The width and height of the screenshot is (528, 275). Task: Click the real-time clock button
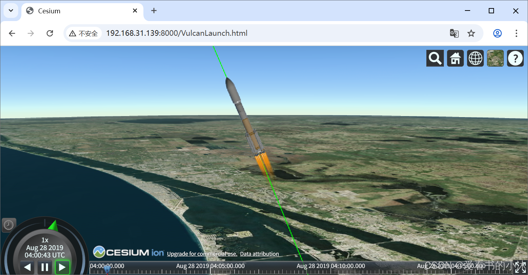[9, 225]
